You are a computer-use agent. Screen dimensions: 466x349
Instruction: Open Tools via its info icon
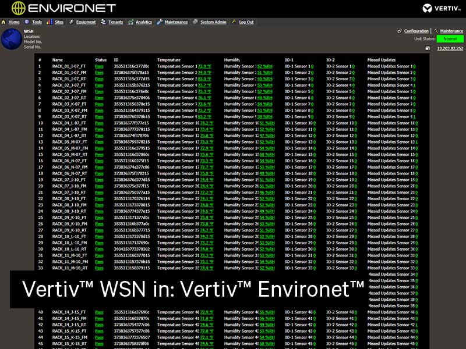26,22
